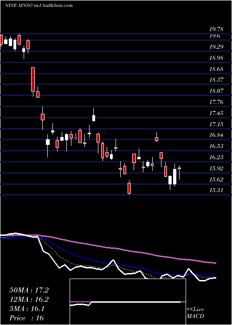Click the 18.07 price label
Screen dimensions: 232x325
[x=216, y=91]
